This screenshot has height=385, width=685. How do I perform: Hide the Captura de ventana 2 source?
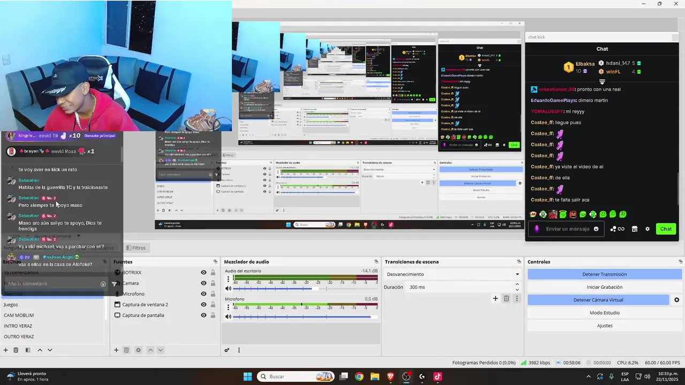tap(203, 305)
